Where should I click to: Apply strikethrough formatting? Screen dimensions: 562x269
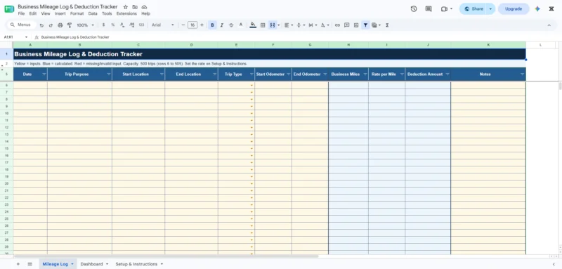point(231,25)
